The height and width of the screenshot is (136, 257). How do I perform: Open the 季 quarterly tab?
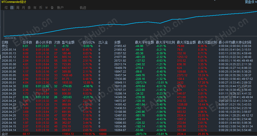tap(29, 8)
